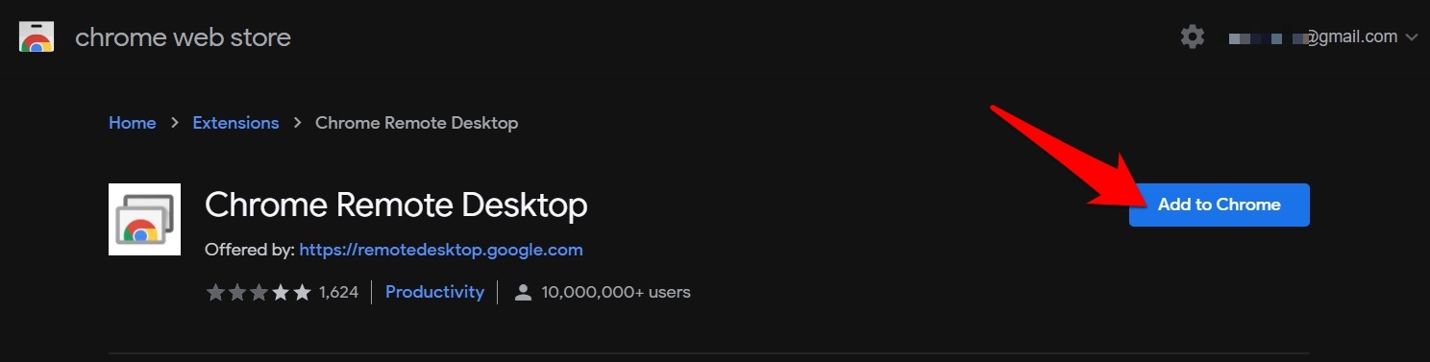This screenshot has width=1430, height=362.
Task: Click the users person icon
Action: click(523, 292)
